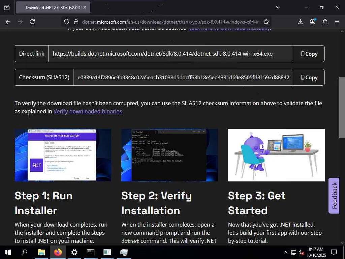Click the Step 1: Run Installer heading
The width and height of the screenshot is (345, 259).
click(43, 203)
